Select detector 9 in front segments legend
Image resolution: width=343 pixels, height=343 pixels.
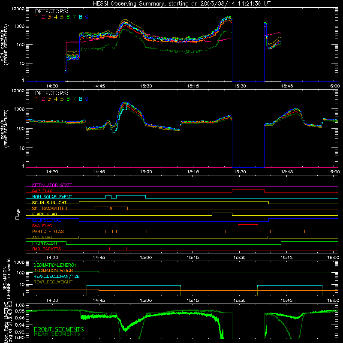pyautogui.click(x=87, y=17)
